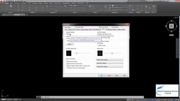Click the Insert block icon in Block panel

click(x=90, y=6)
